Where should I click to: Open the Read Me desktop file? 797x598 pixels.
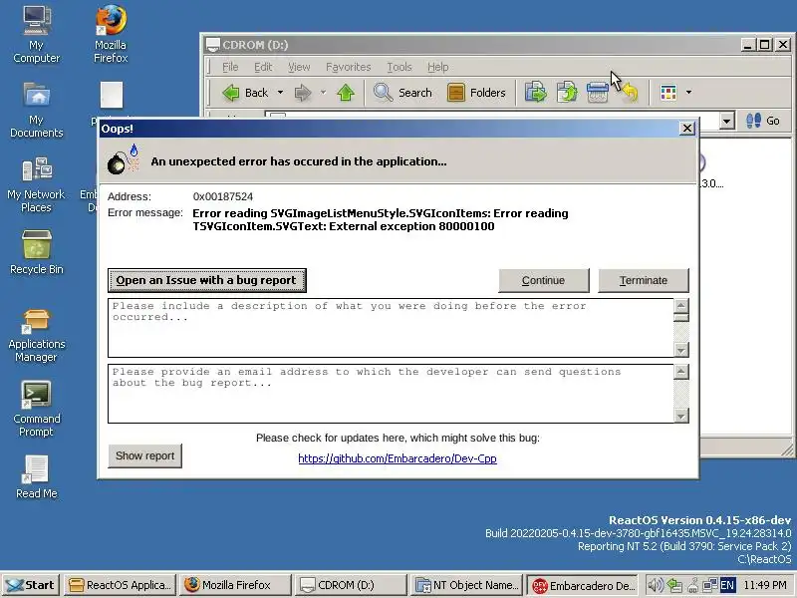tap(36, 476)
